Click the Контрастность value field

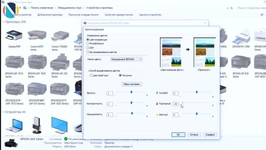(x=110, y=104)
